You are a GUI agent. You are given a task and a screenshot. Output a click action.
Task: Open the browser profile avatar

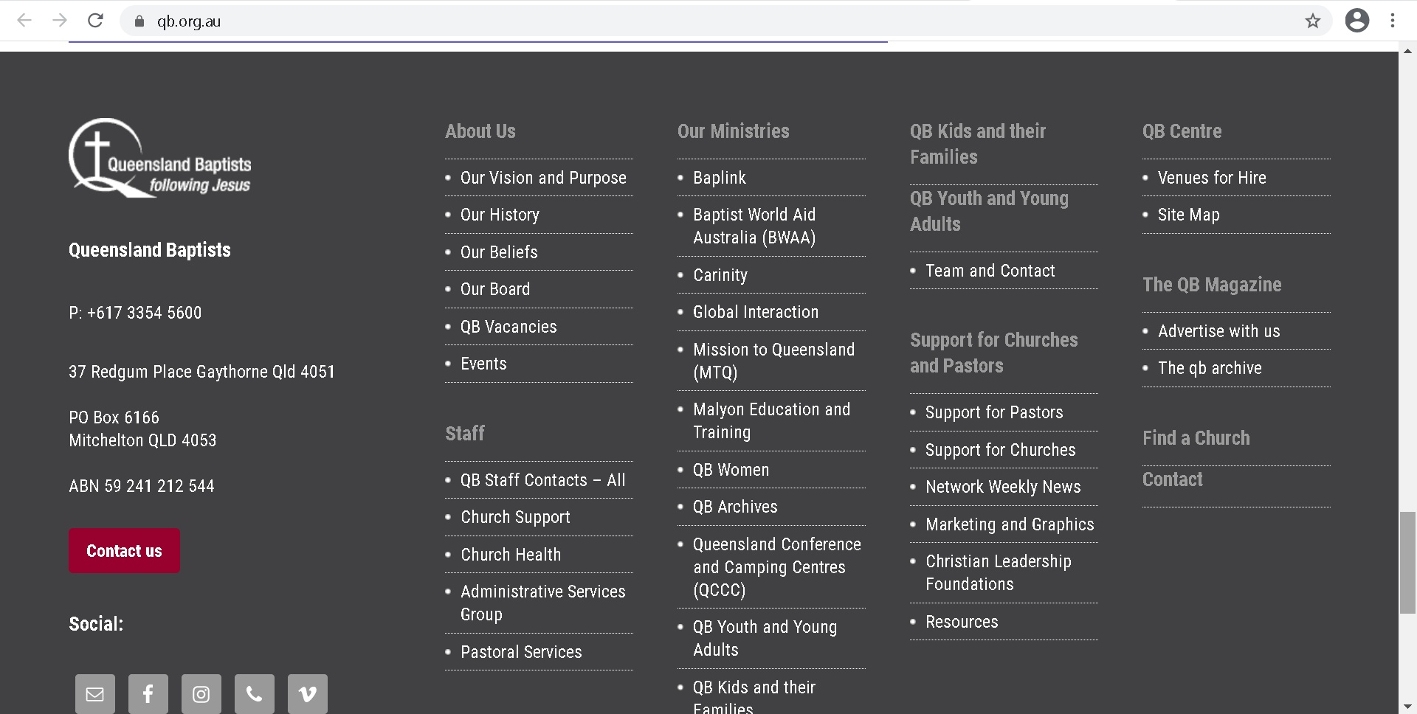[1356, 21]
